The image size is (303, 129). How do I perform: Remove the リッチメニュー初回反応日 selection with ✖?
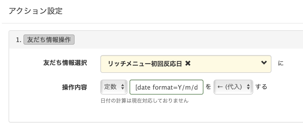point(188,63)
